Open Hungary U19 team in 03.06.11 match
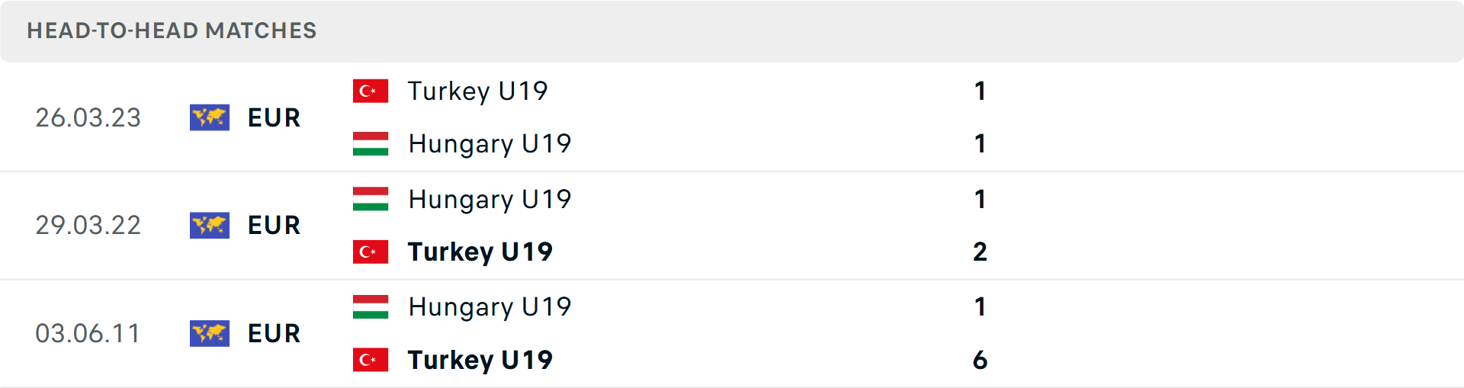The width and height of the screenshot is (1464, 388). coord(490,307)
